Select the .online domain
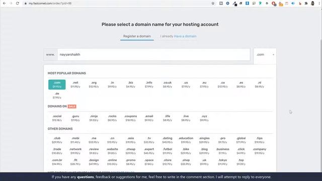The height and width of the screenshot is (181, 322). (112, 162)
